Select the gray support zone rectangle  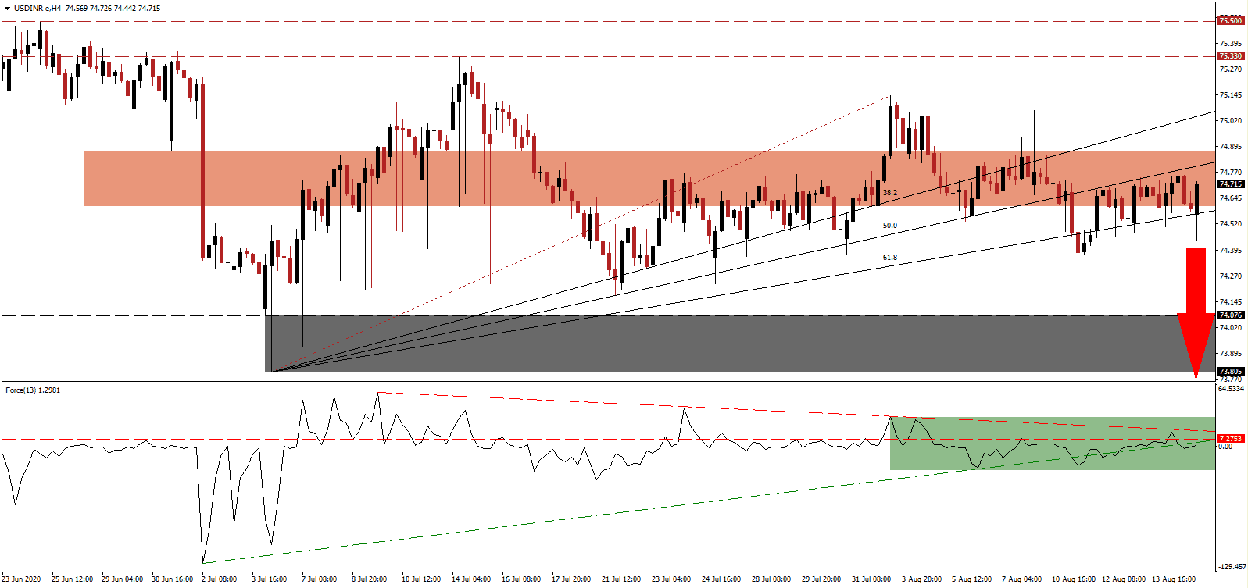(703, 344)
